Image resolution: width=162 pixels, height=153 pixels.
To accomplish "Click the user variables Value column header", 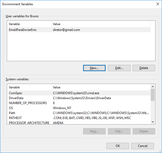I will coord(101,24).
